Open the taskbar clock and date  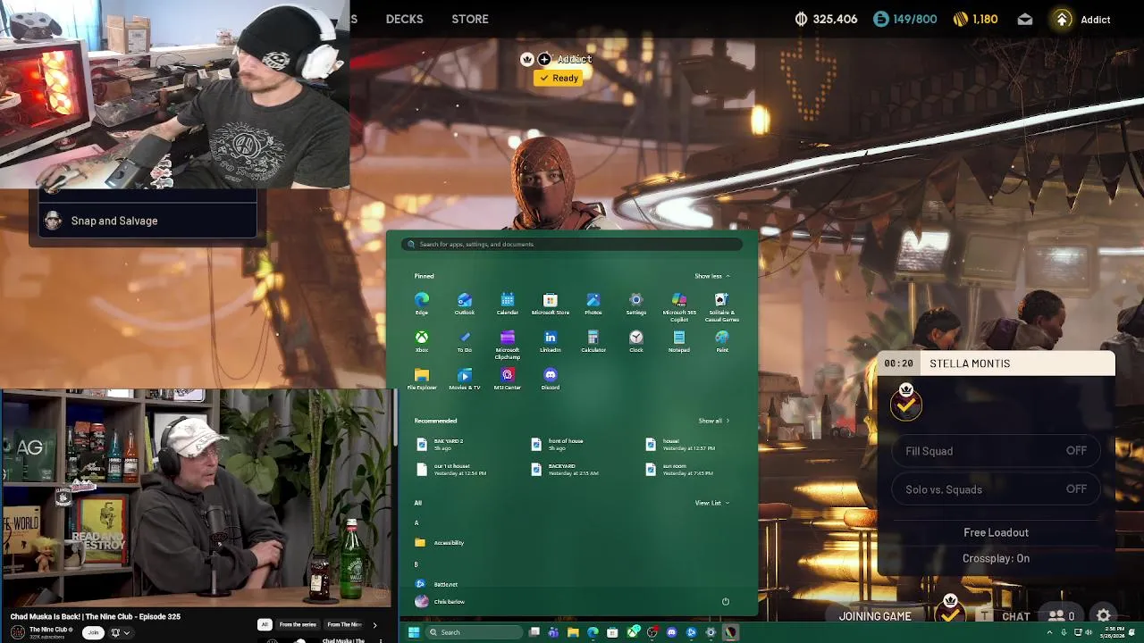pos(1115,632)
